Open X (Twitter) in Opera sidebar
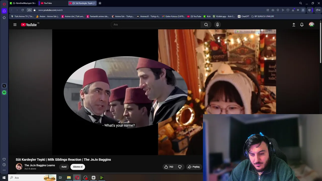Image resolution: width=322 pixels, height=181 pixels. pos(4,86)
